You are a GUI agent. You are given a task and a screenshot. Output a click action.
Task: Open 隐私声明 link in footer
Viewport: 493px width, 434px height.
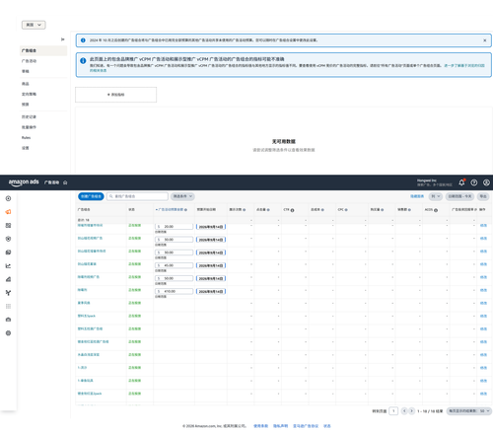click(x=280, y=426)
